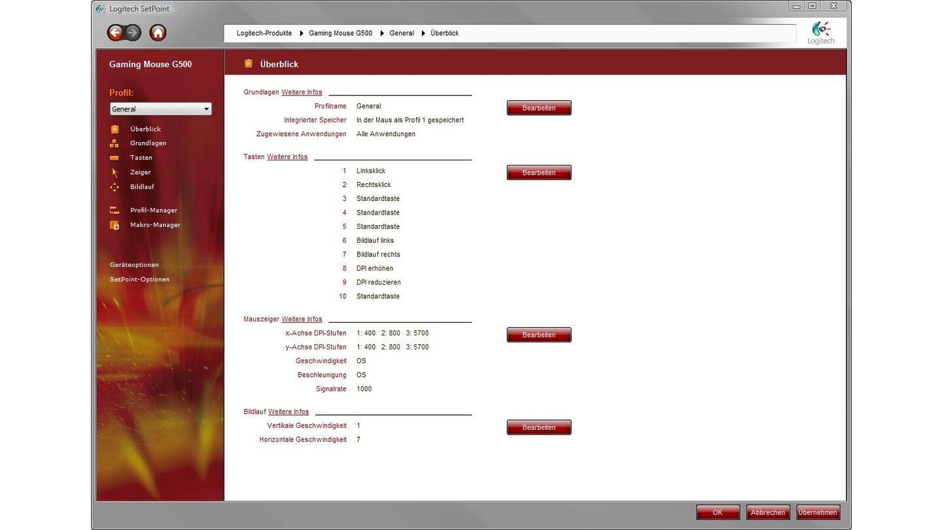Click the Überblick sidebar icon
Viewport: 942px width, 530px height.
point(115,129)
